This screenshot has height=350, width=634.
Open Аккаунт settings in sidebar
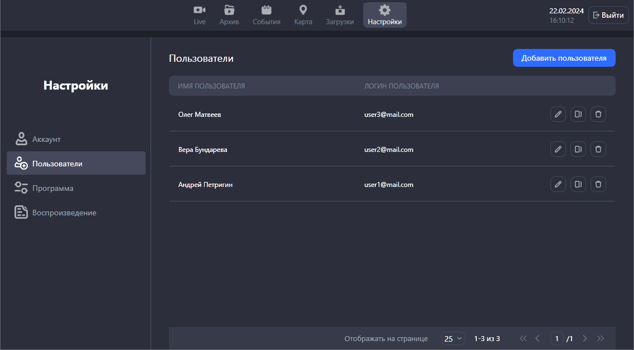(46, 139)
